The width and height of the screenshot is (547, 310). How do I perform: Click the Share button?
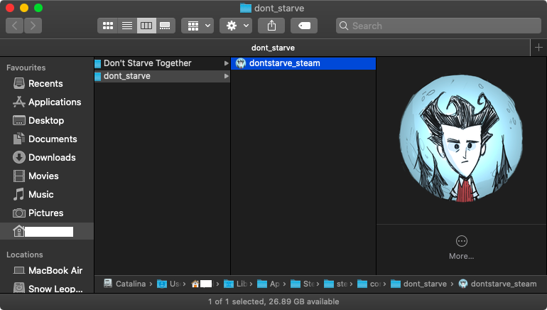(x=271, y=26)
